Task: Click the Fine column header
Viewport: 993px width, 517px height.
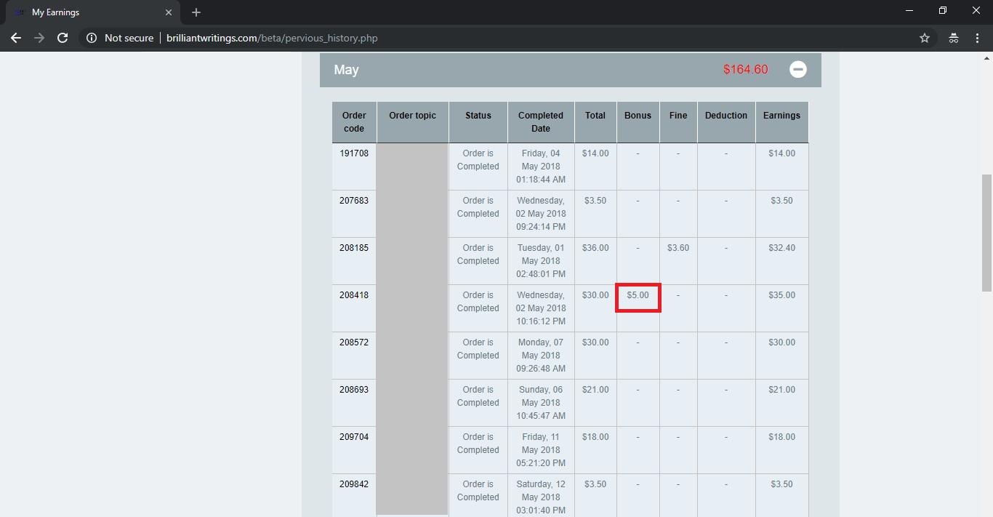Action: [678, 122]
